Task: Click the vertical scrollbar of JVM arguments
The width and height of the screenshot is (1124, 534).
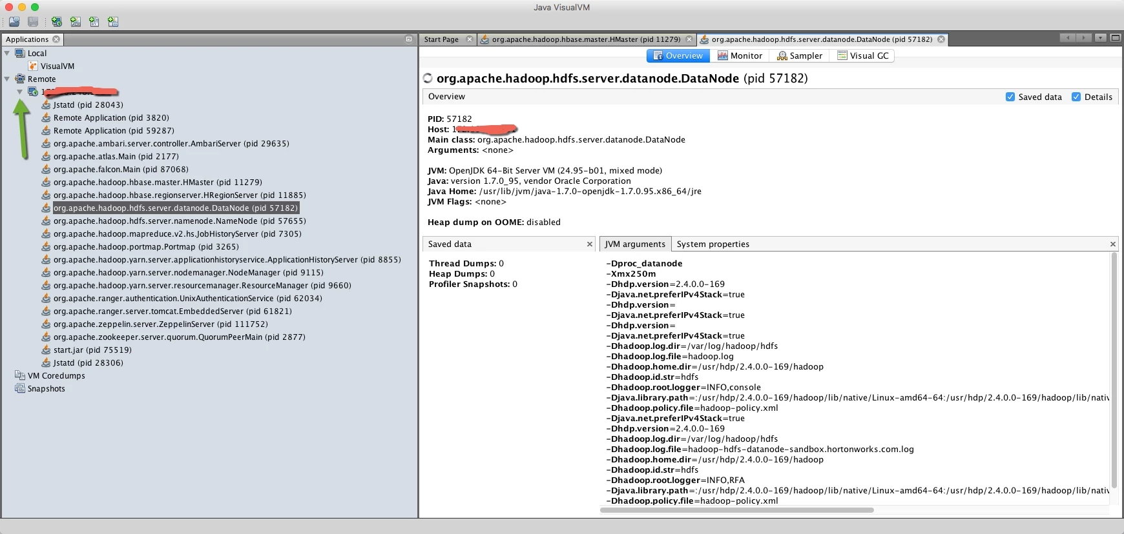Action: 1114,370
